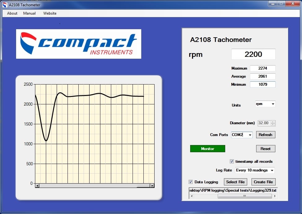Click the Minimum value field 1079
Viewport: 302px width, 214px height.
coord(263,84)
